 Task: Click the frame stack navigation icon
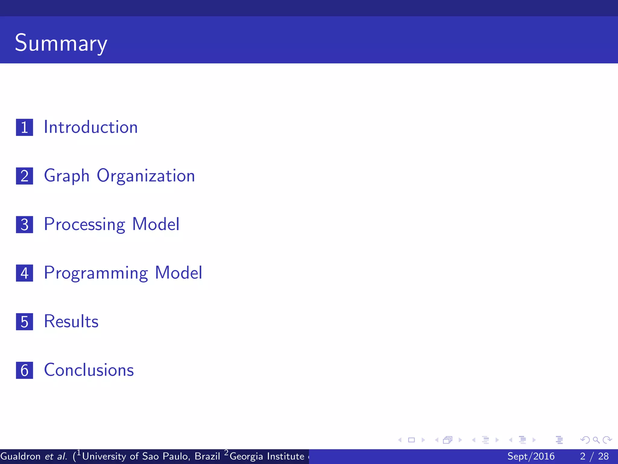[x=448, y=440]
